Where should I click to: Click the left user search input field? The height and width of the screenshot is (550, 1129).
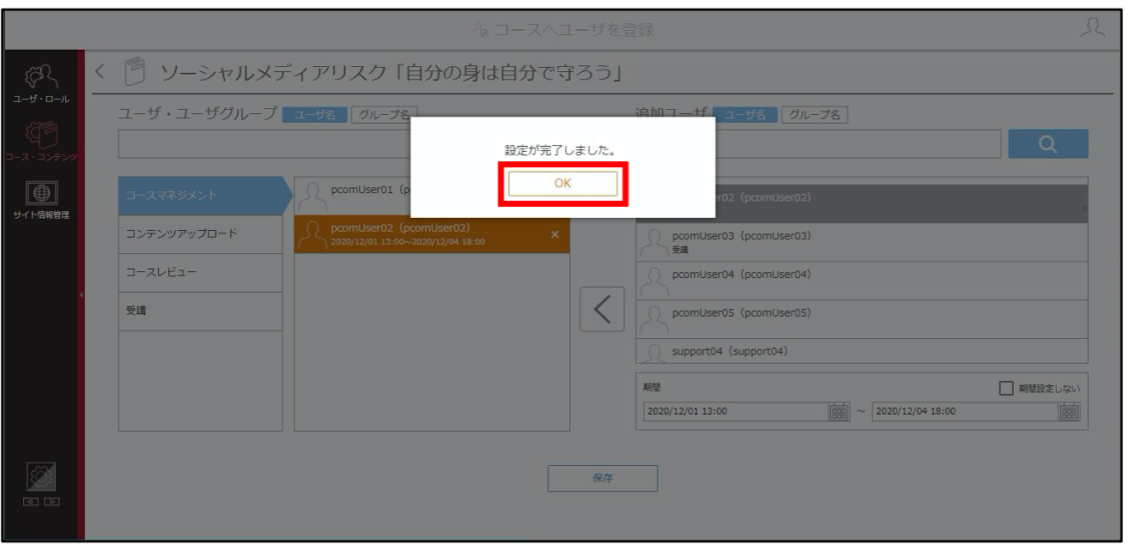(x=264, y=144)
